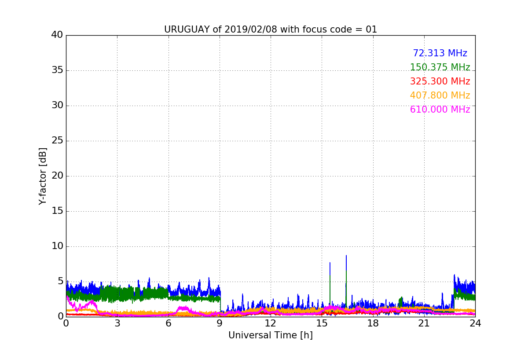Click the y-axis tick label 35

tap(57, 70)
